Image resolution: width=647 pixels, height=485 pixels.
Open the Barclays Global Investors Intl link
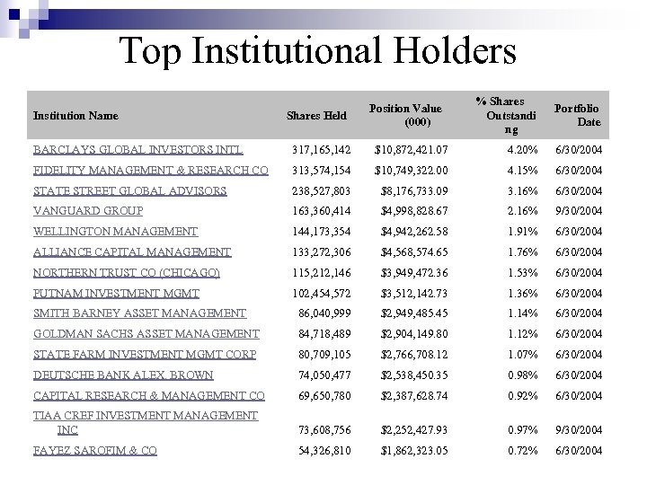click(x=137, y=150)
